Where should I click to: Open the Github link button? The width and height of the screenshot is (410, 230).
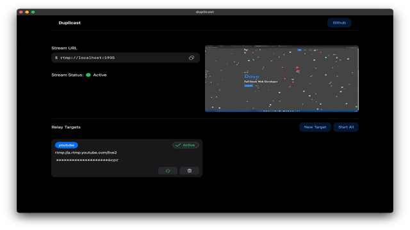click(x=339, y=23)
